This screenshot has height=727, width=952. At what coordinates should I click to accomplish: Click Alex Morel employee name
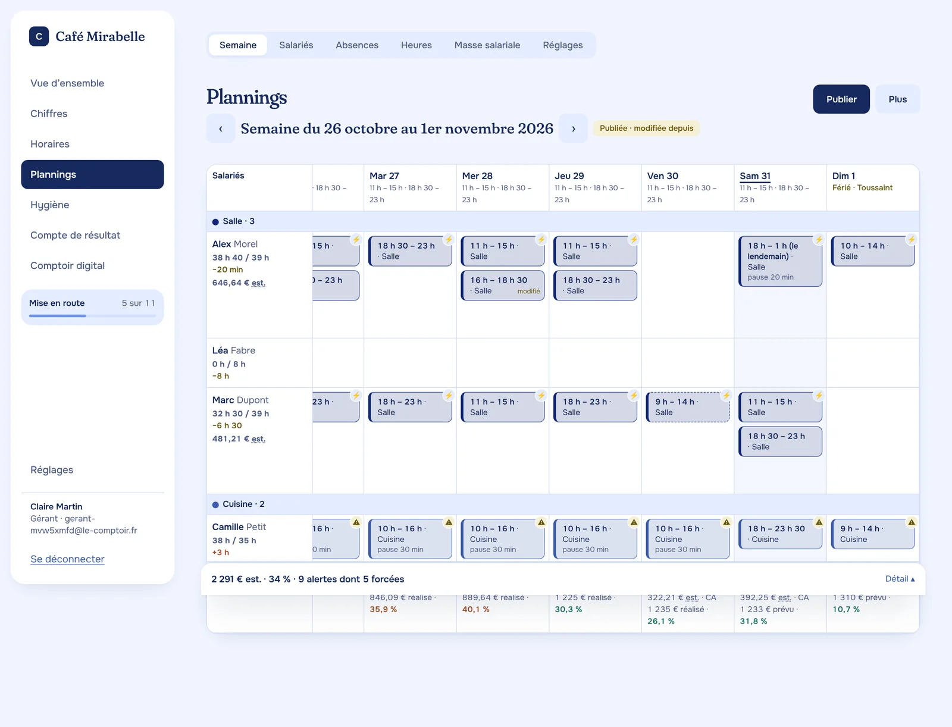235,244
